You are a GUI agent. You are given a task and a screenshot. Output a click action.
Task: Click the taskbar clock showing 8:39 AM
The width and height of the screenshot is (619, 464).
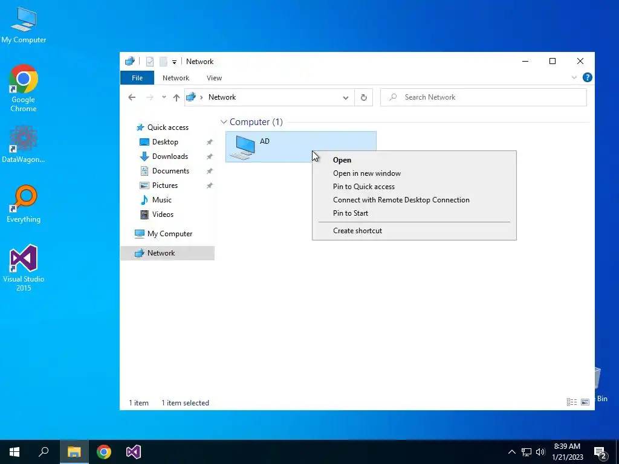tap(567, 452)
